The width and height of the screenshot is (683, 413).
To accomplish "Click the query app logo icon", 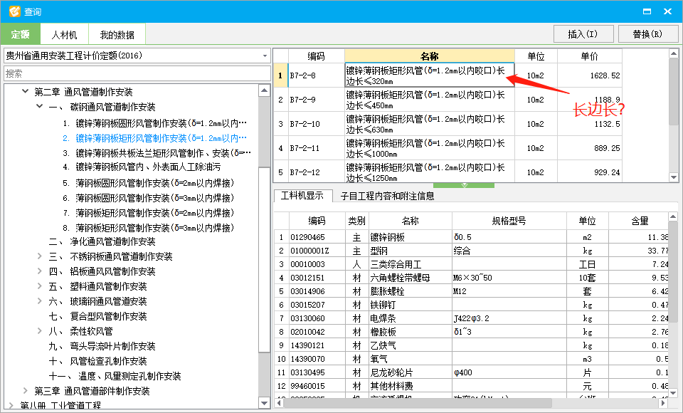I will click(14, 11).
